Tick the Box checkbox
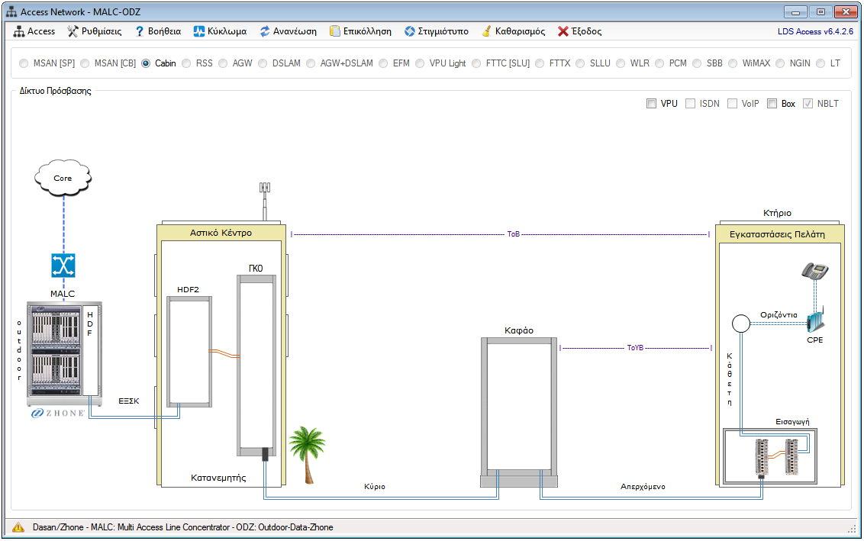Image resolution: width=864 pixels, height=541 pixels. point(772,104)
